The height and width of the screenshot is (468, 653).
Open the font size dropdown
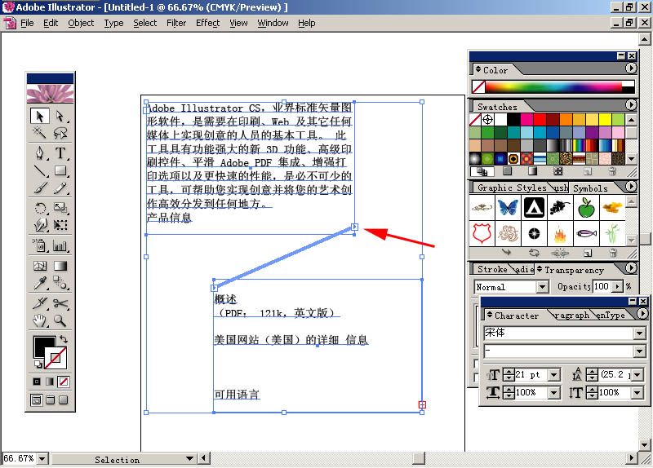(553, 375)
